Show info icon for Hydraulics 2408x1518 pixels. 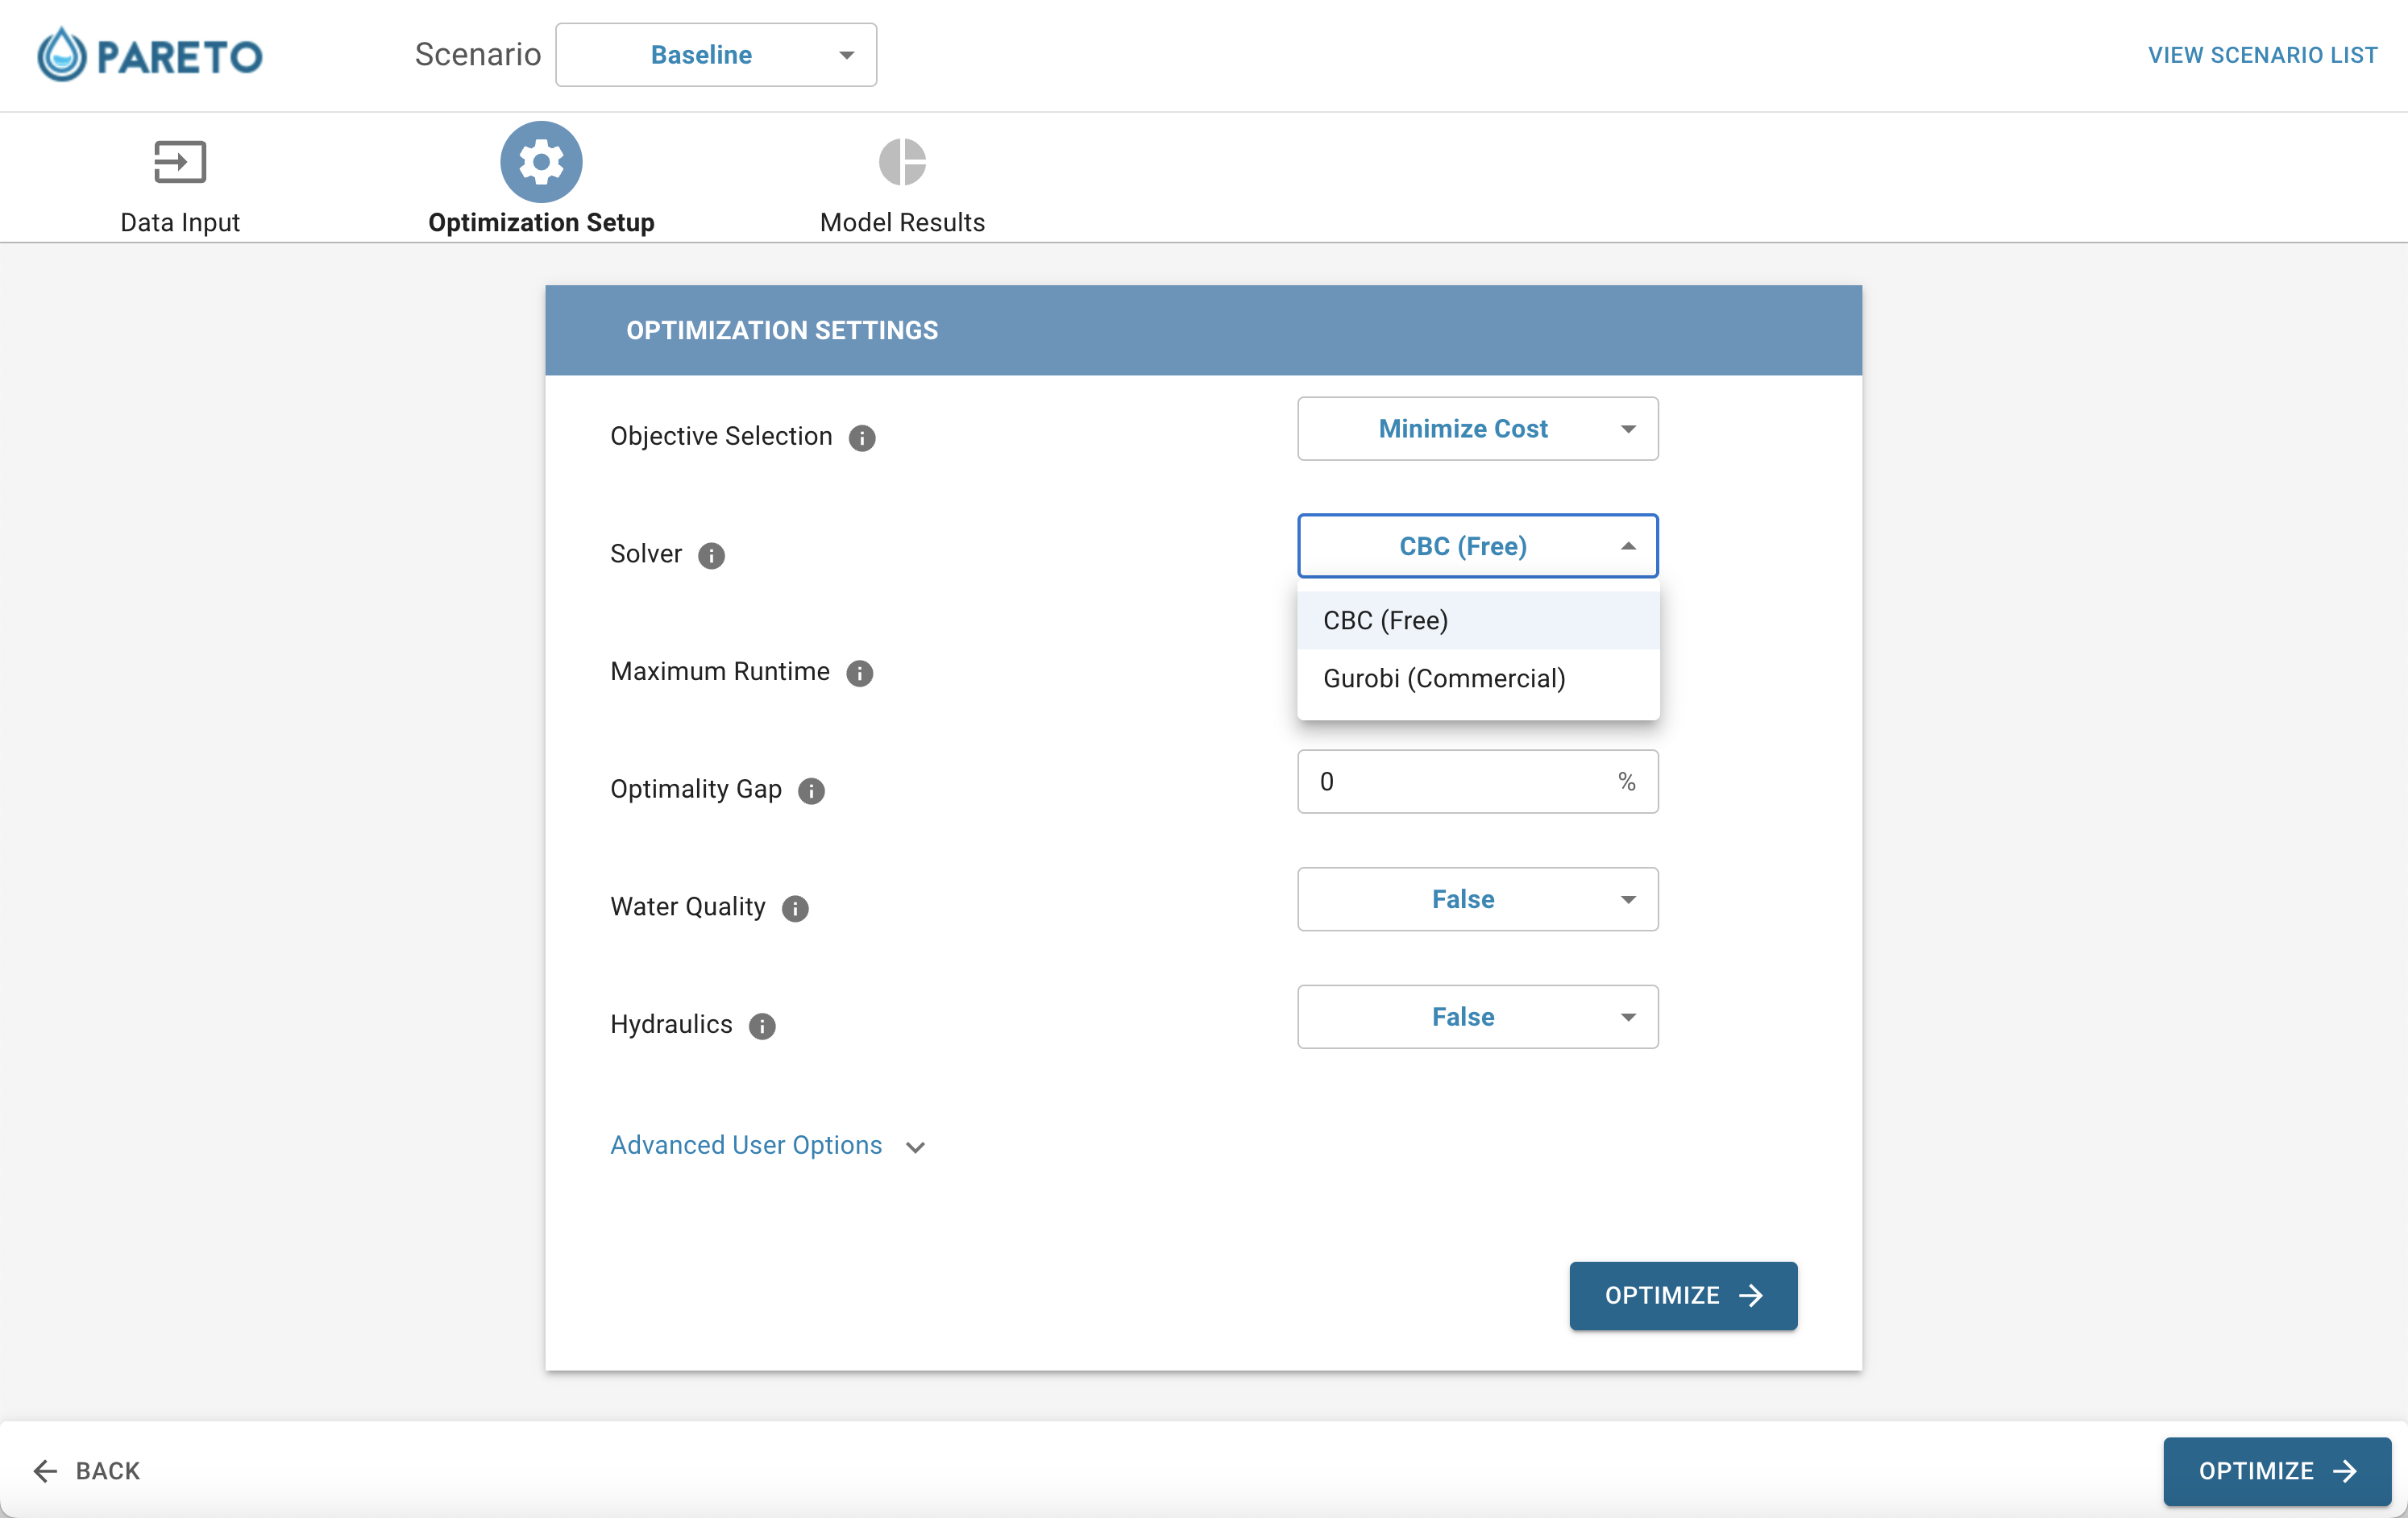[x=762, y=1026]
